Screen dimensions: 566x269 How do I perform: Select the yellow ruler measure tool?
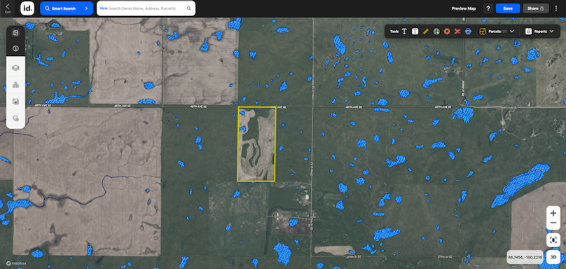point(426,32)
